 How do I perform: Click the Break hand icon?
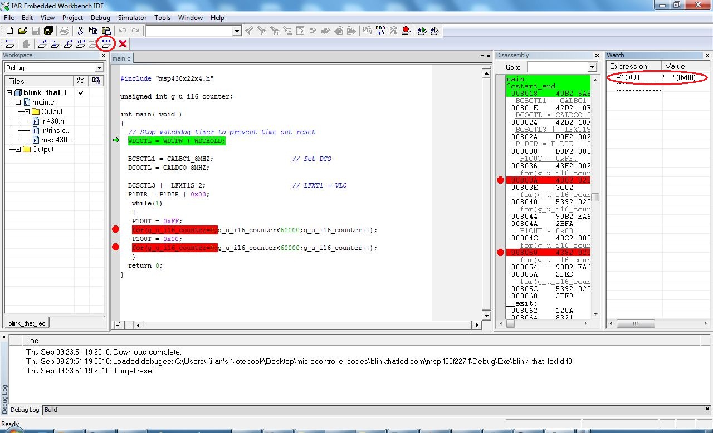point(26,44)
